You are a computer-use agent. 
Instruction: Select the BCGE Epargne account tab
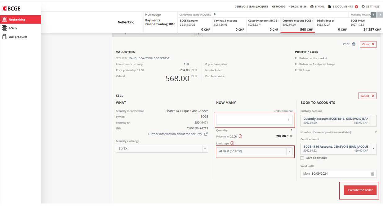point(195,25)
